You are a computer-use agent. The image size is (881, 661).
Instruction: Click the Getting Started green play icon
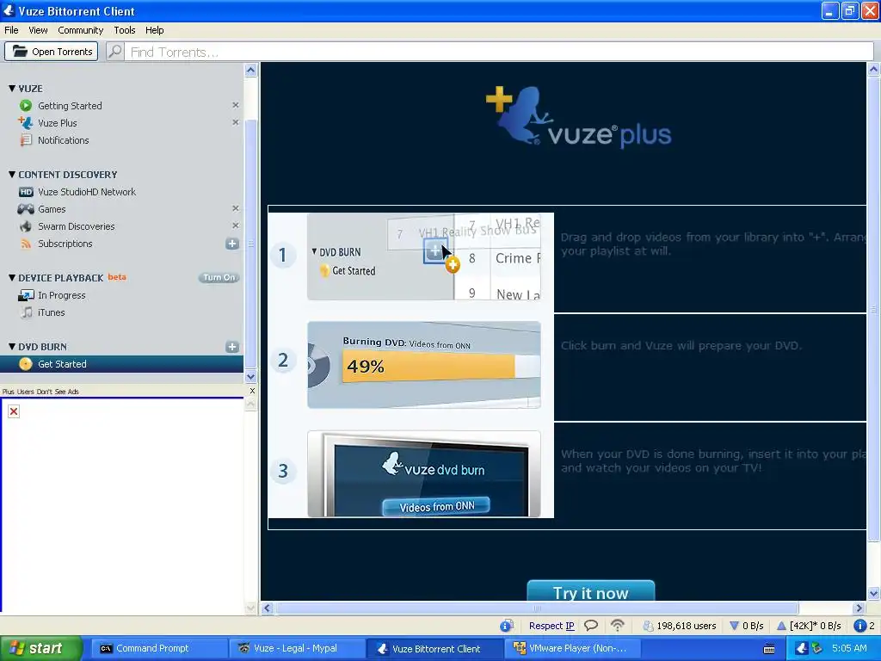[x=26, y=106]
